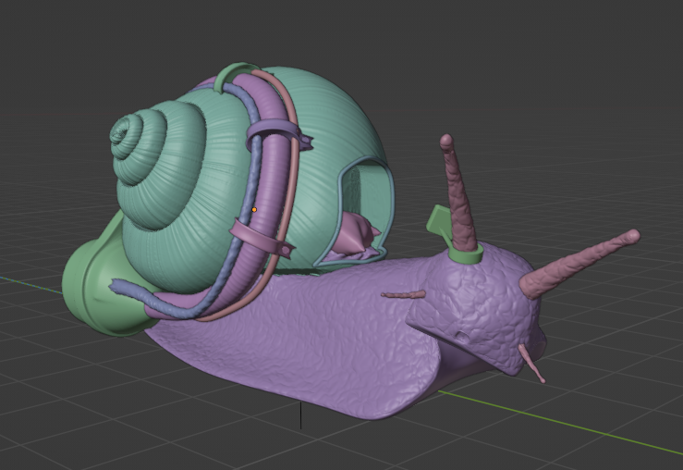Select the small pink feeler below head
Image resolution: width=683 pixels, height=470 pixels.
[x=534, y=366]
